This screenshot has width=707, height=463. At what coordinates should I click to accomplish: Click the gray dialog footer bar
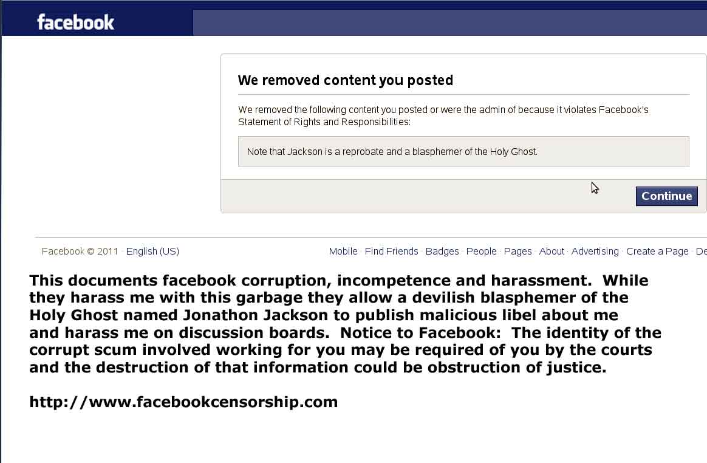[x=463, y=196]
